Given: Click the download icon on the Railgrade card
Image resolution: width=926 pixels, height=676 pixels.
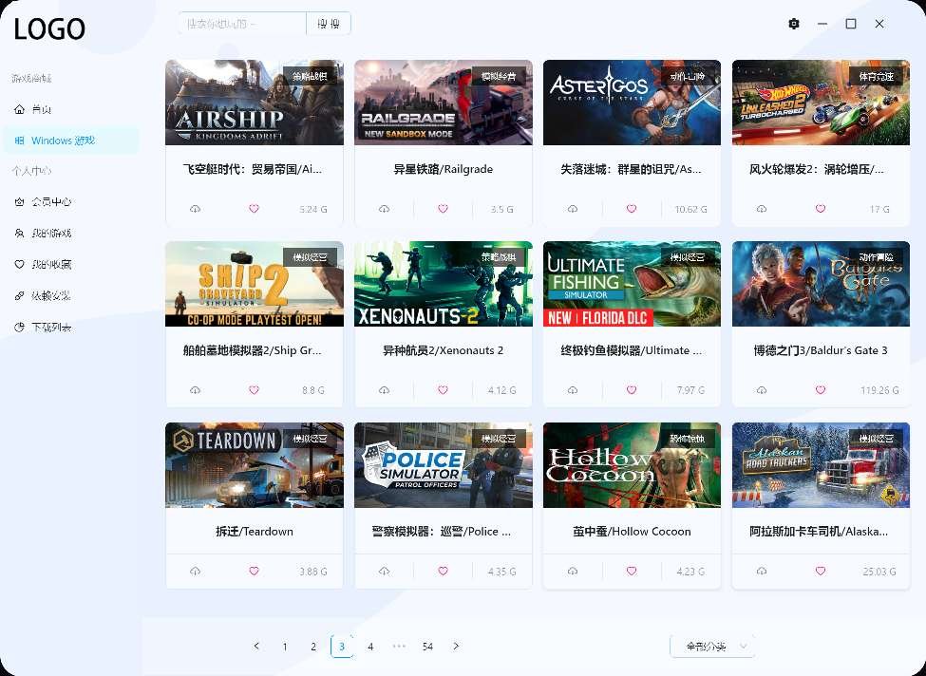Looking at the screenshot, I should click(385, 209).
